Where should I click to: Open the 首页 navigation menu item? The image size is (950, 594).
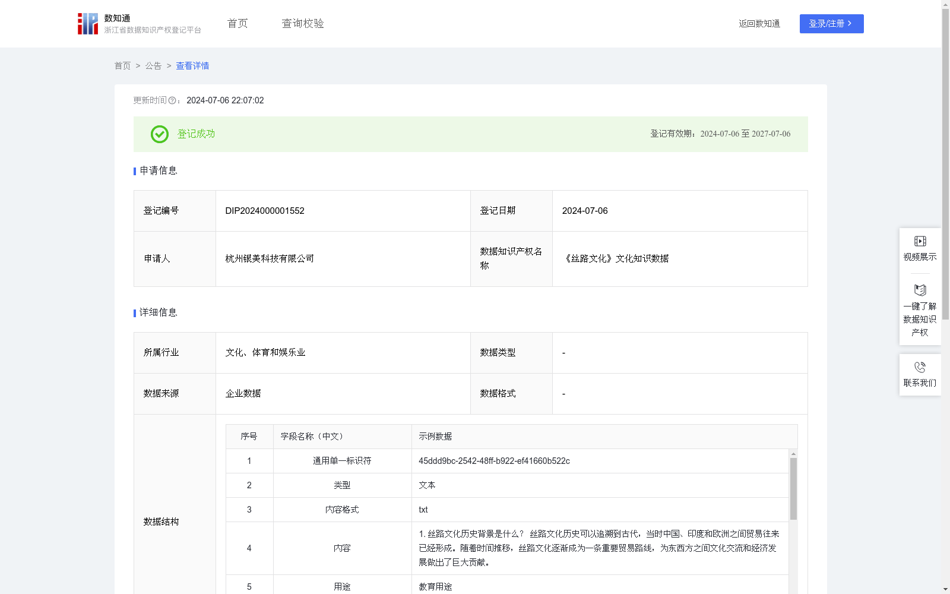click(x=237, y=24)
